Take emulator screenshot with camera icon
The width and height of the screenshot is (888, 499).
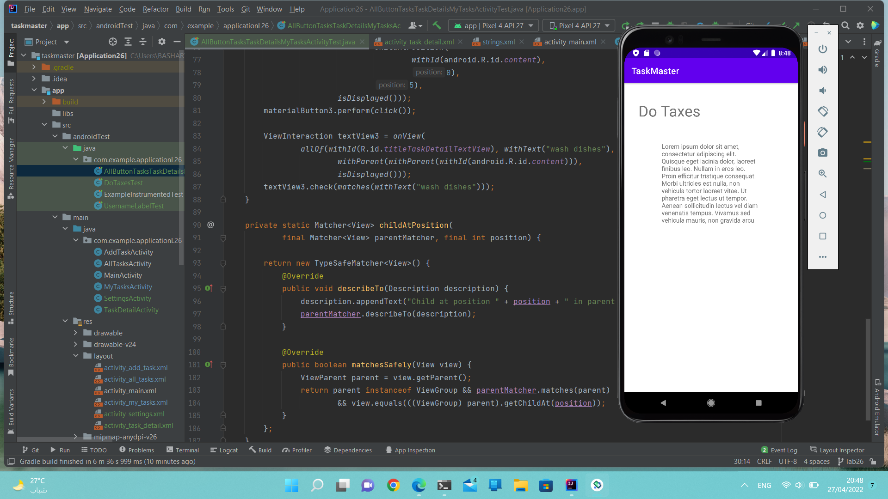[822, 153]
